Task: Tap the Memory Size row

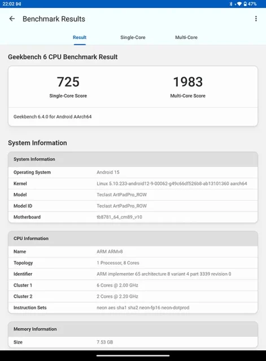Action: 133,342
